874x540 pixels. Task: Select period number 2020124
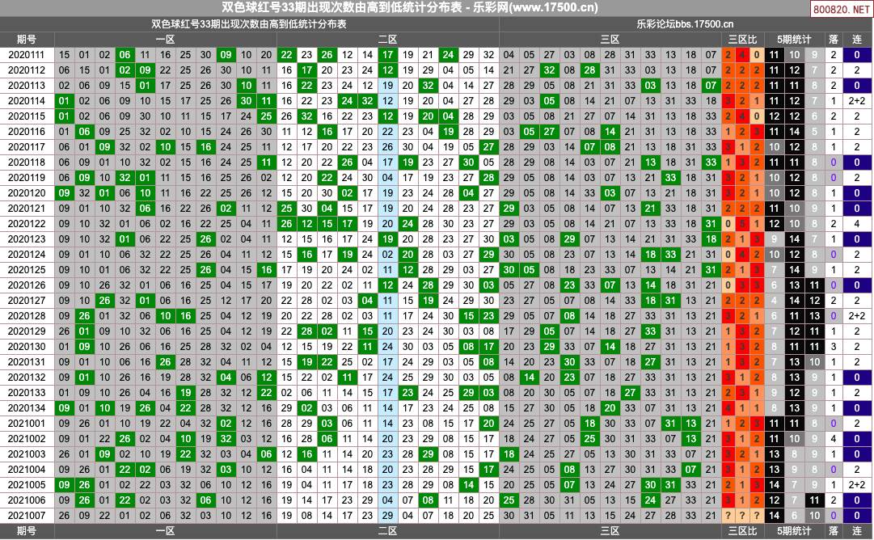click(27, 255)
